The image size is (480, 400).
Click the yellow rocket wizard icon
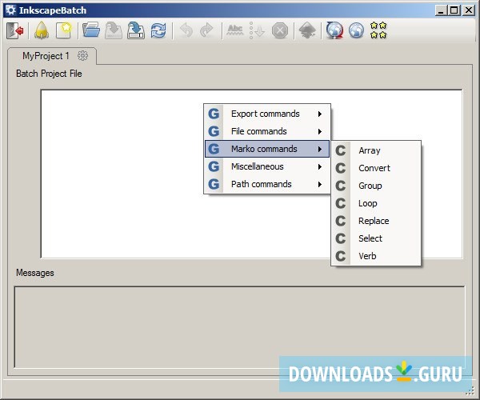coord(42,30)
